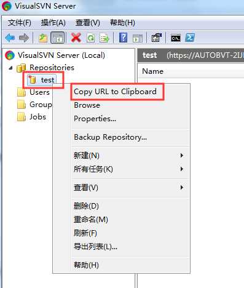Click the VisualSVN Server (Local) root icon

tap(10, 55)
